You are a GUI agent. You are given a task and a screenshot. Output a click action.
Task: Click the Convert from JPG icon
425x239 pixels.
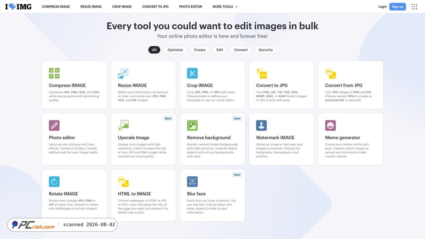coord(330,73)
